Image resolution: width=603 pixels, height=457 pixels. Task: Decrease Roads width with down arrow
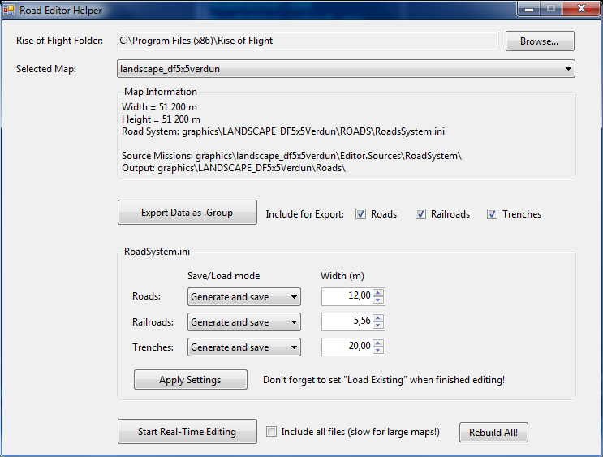point(378,300)
